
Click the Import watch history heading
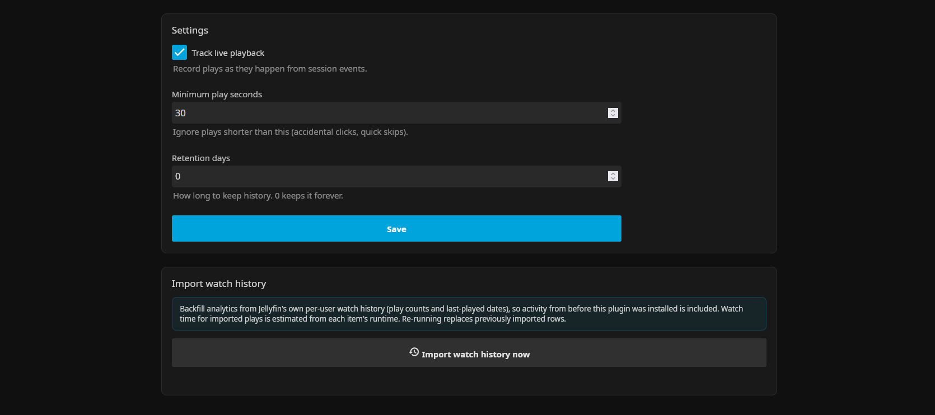point(219,284)
